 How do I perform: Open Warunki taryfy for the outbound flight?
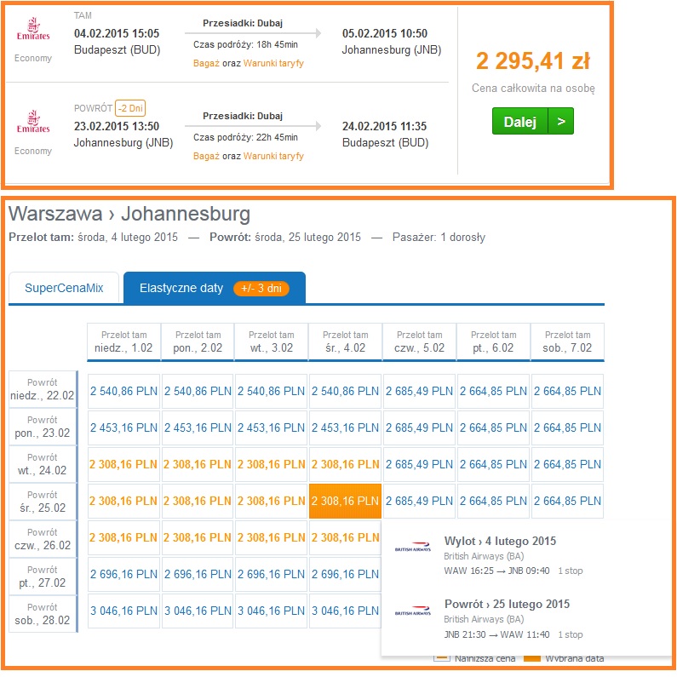273,64
